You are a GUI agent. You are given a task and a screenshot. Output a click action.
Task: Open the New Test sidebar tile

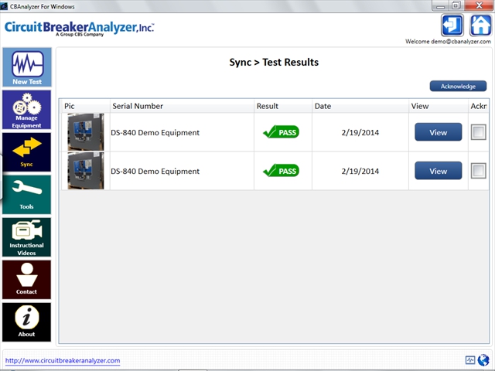[x=27, y=67]
